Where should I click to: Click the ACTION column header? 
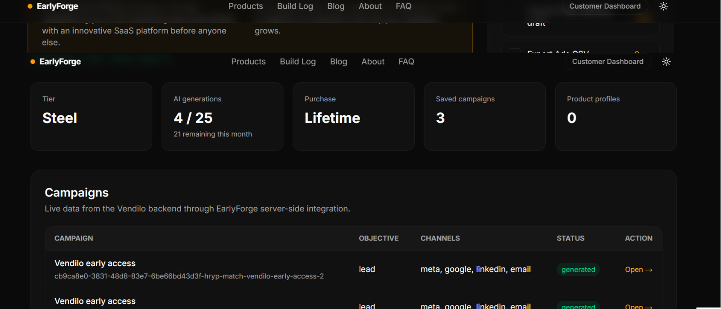click(639, 238)
